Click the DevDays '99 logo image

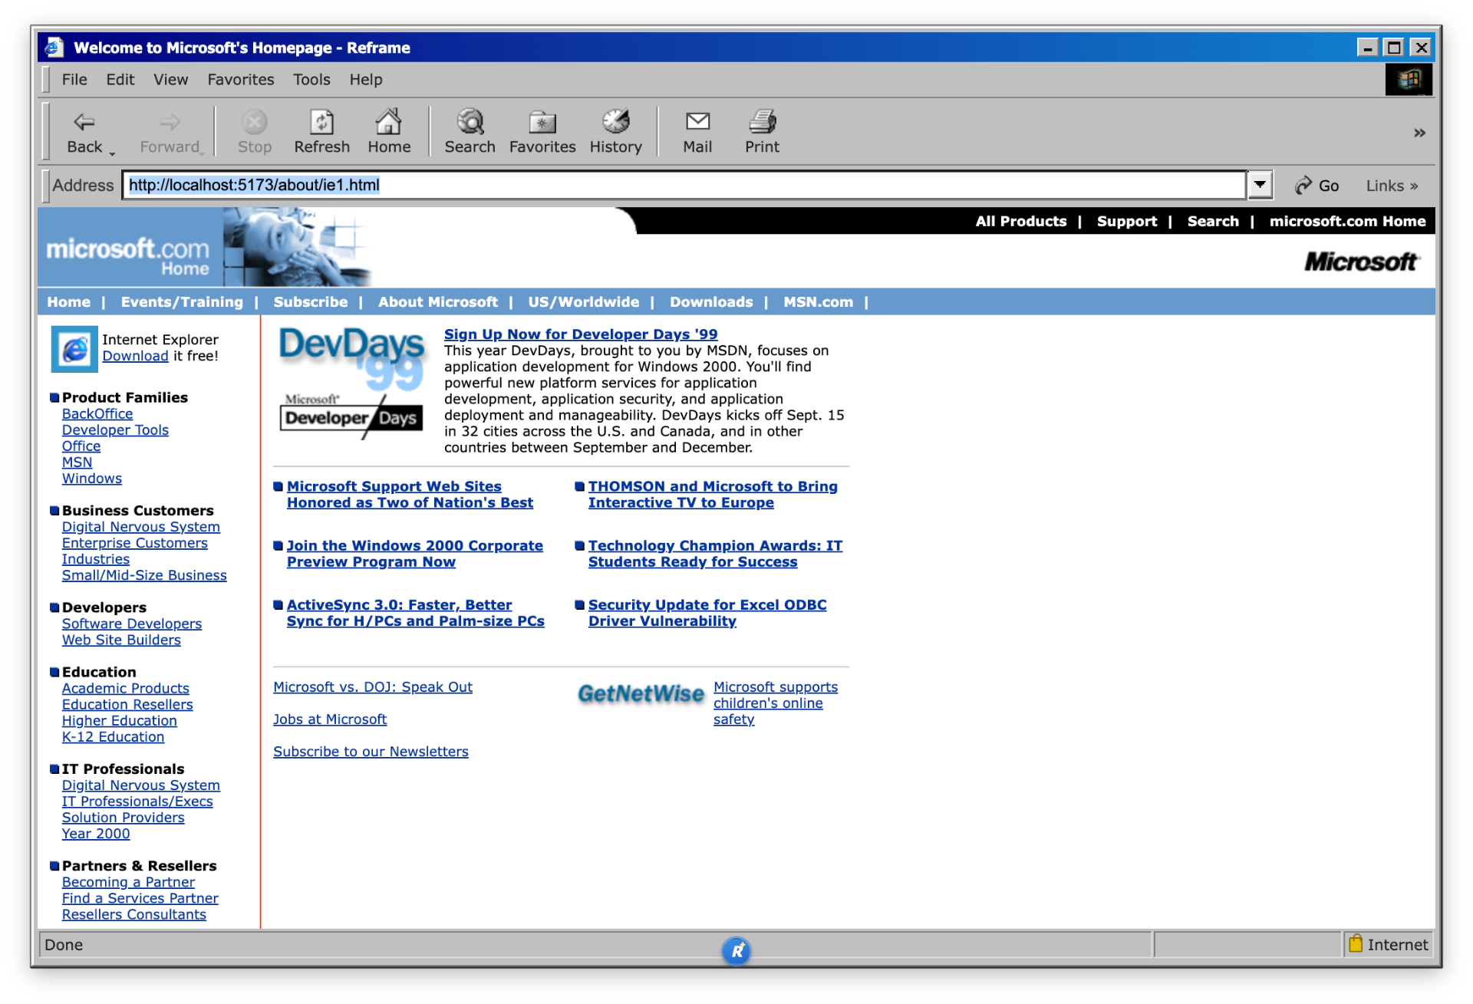click(351, 383)
